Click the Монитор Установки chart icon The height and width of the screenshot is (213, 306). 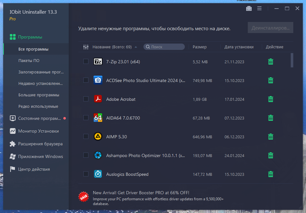click(13, 131)
